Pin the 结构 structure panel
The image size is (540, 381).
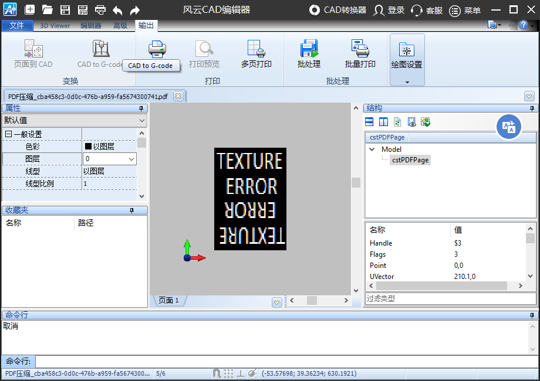point(532,108)
